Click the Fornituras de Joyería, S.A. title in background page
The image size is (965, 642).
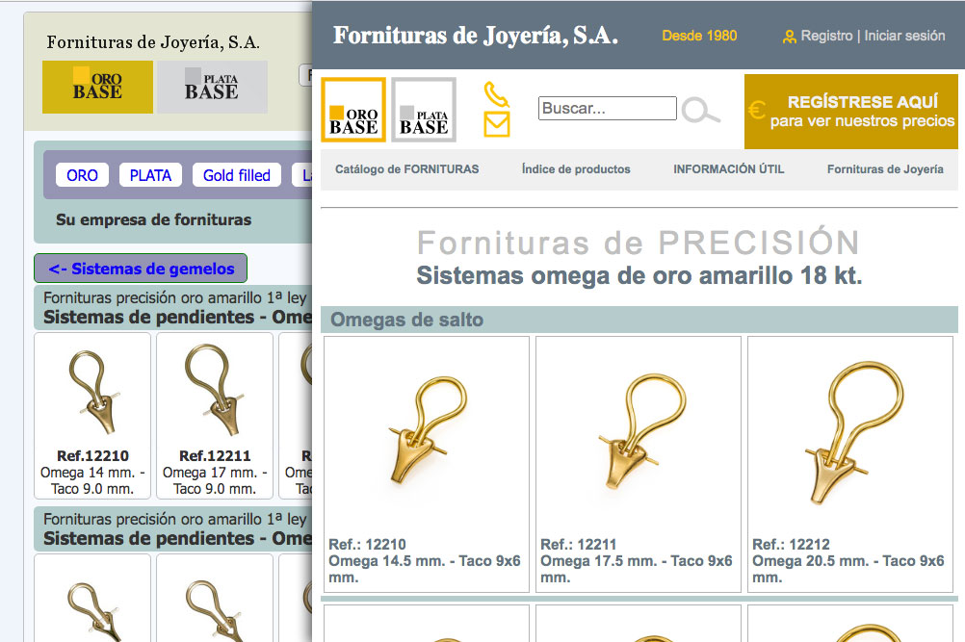[153, 42]
